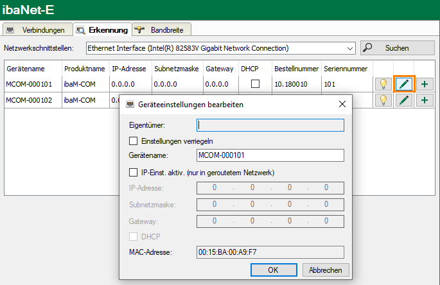Click the lightbulb icon for MCOM-000101
440x285 pixels.
[x=383, y=83]
